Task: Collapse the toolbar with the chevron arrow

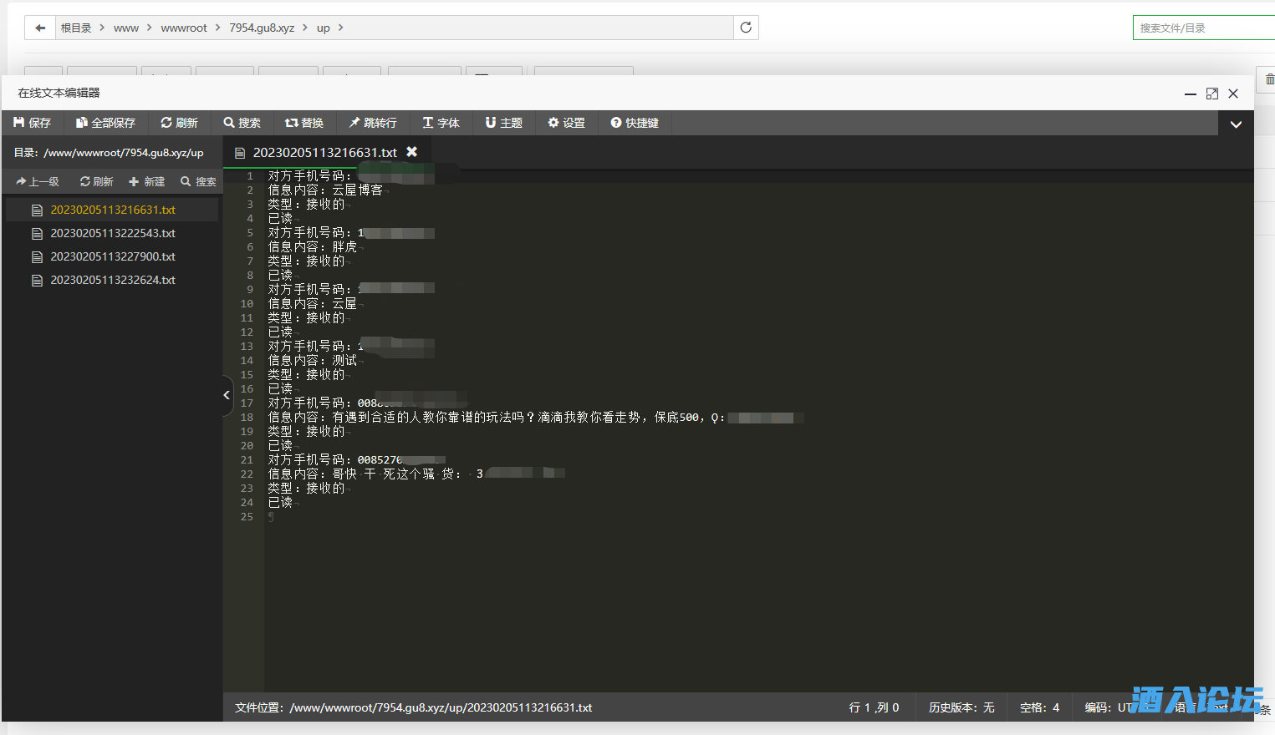Action: pyautogui.click(x=1236, y=124)
